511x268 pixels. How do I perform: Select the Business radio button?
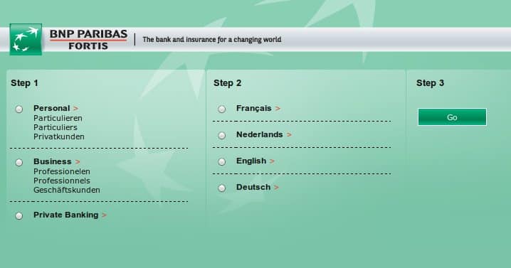(19, 163)
